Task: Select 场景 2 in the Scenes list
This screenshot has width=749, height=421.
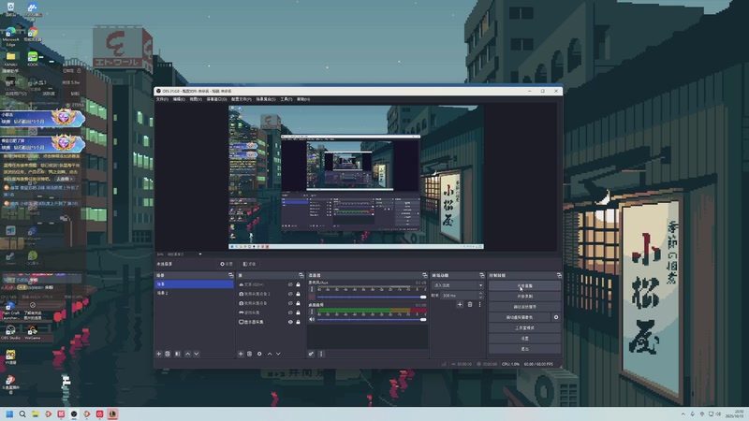Action: click(x=195, y=293)
